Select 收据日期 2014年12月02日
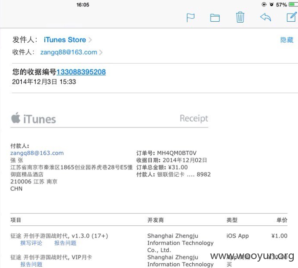Image resolution: width=298 pixels, height=268 pixels. tap(172, 160)
